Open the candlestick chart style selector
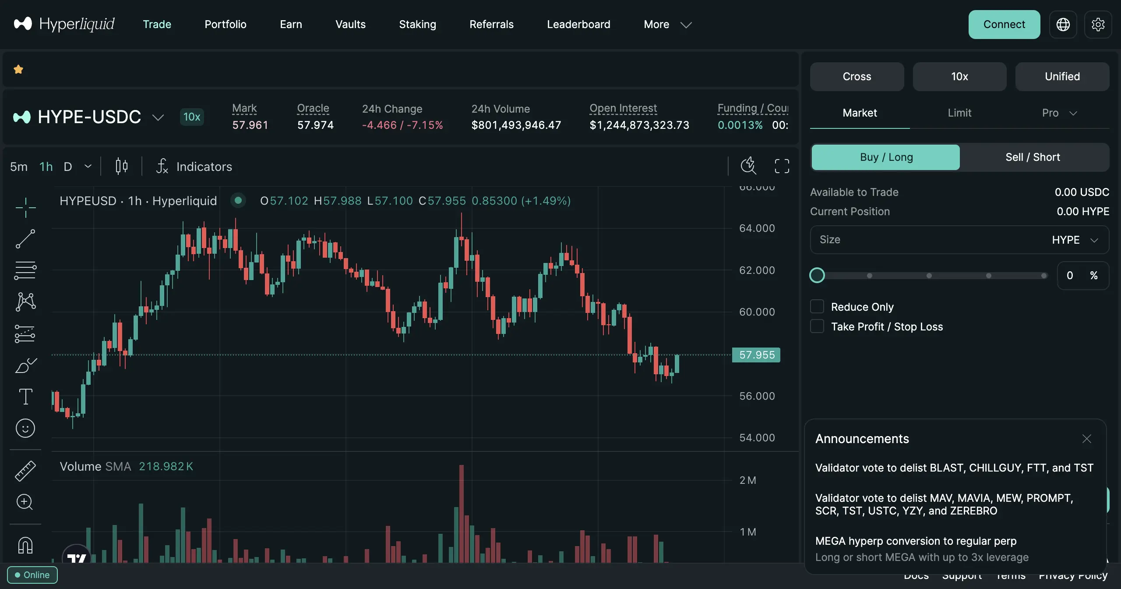 coord(121,166)
